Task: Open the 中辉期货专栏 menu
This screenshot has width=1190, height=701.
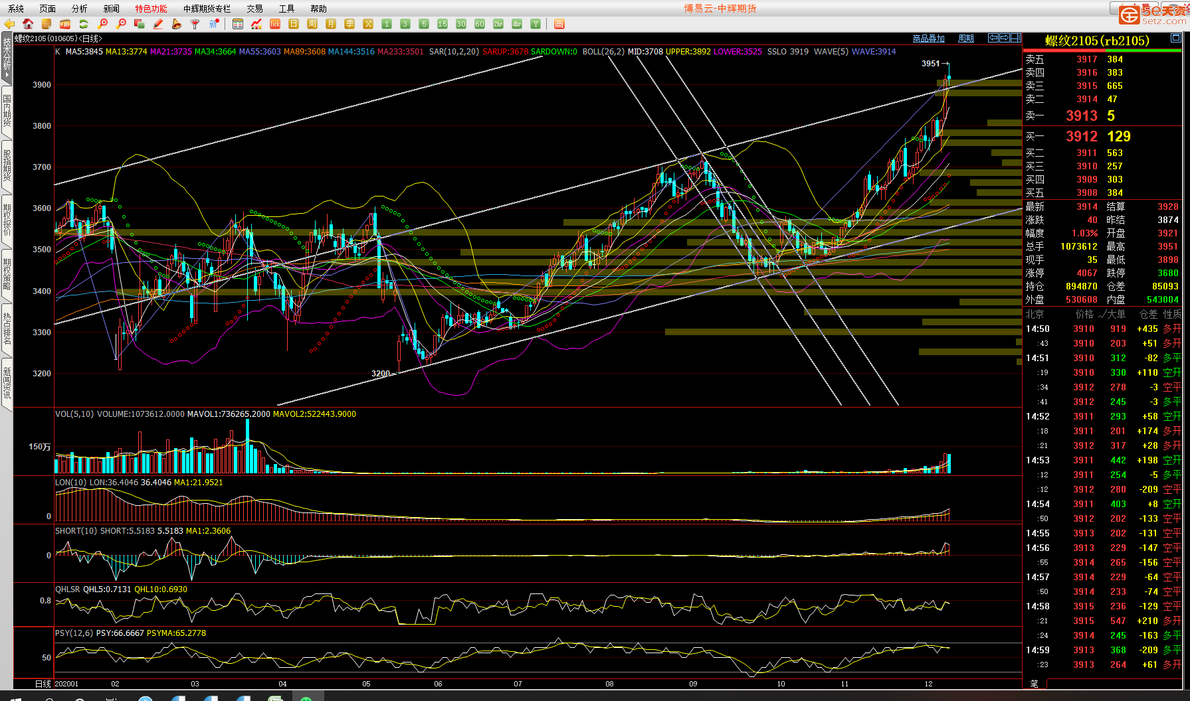Action: [207, 9]
